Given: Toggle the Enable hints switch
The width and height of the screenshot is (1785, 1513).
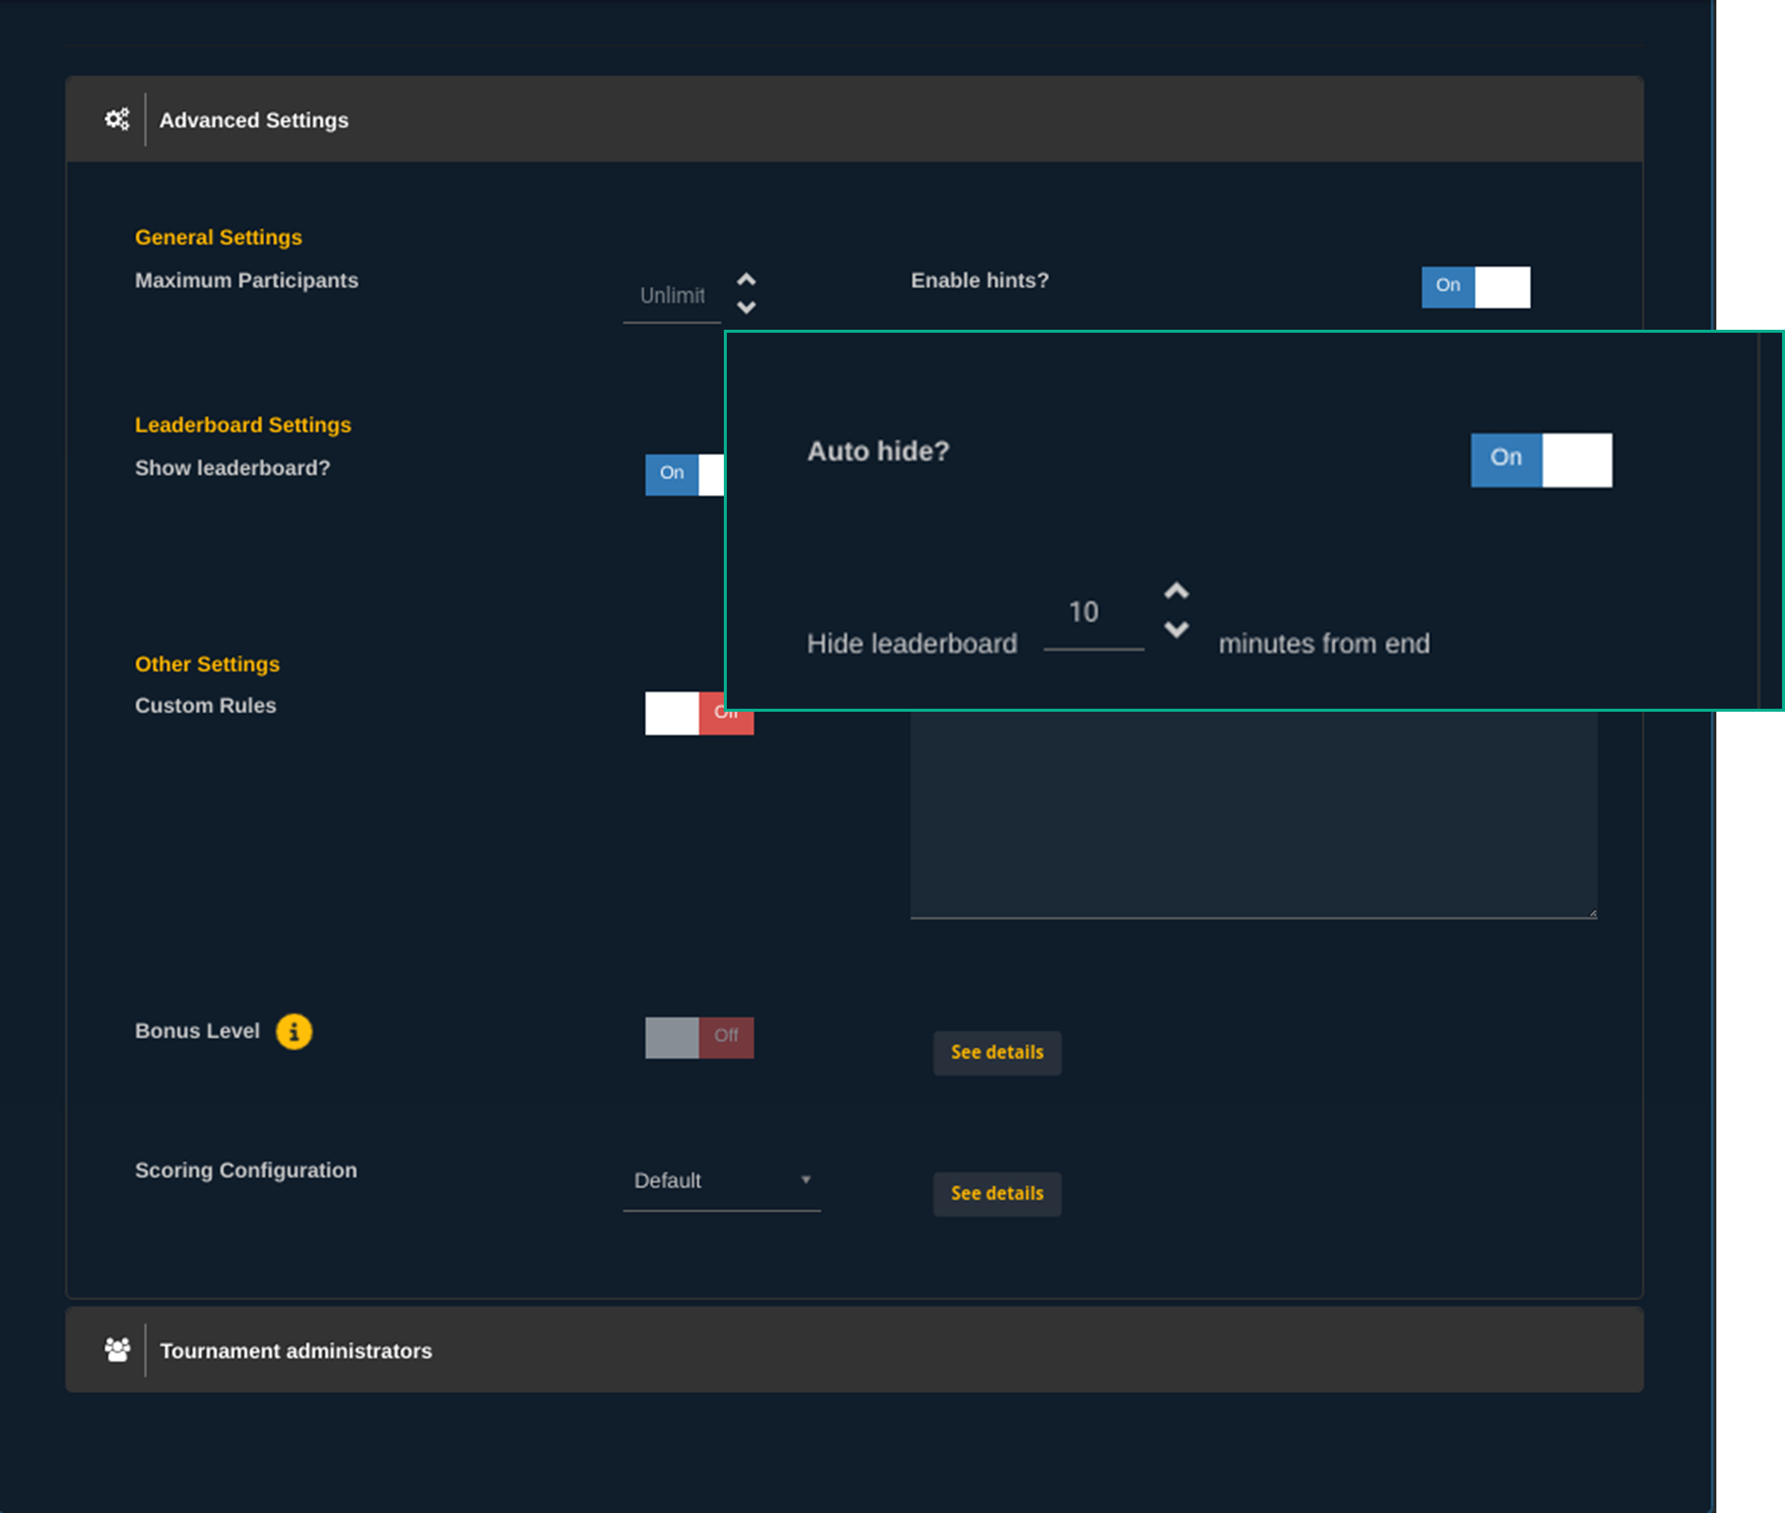Looking at the screenshot, I should 1475,286.
